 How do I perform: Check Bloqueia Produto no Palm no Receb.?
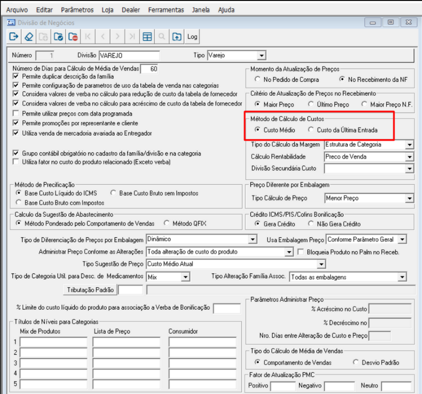(301, 252)
